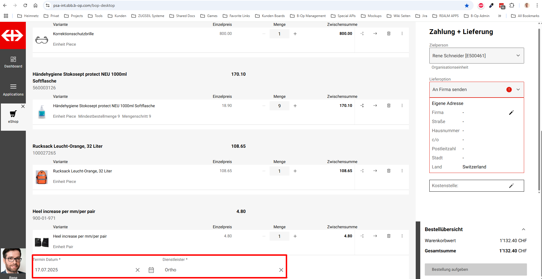This screenshot has width=542, height=279.
Task: Delete the Korrektionsschutzbrille item with trash icon
Action: tap(389, 33)
